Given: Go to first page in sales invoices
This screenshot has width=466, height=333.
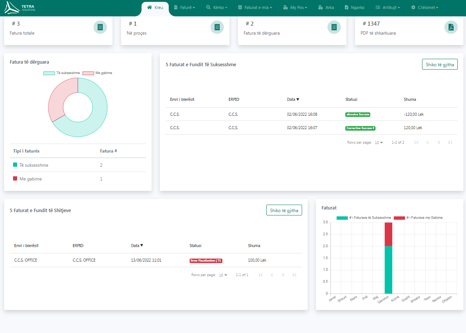Looking at the screenshot, I should (261, 275).
